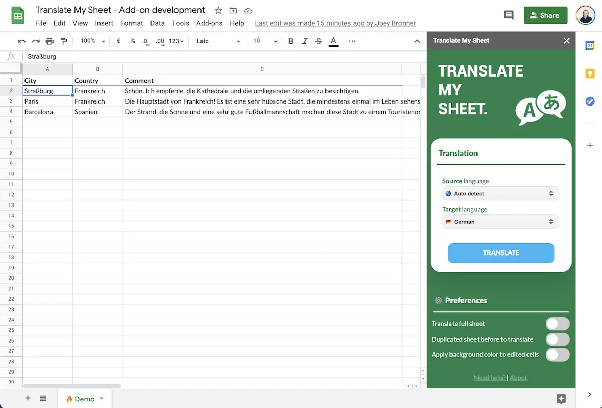This screenshot has height=408, width=602.
Task: Check the cloud save status icon
Action: (x=248, y=10)
